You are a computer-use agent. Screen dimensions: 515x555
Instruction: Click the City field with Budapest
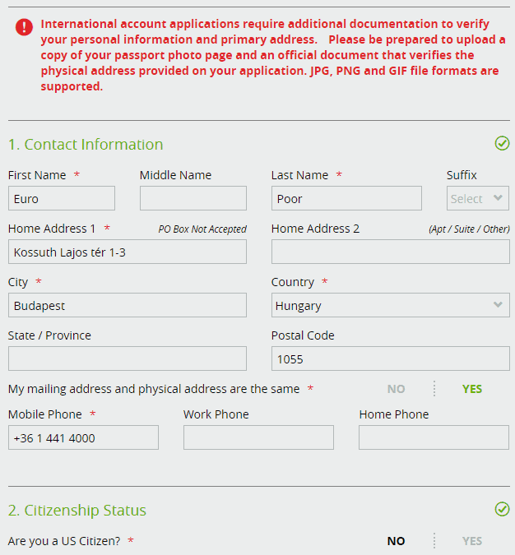click(128, 305)
